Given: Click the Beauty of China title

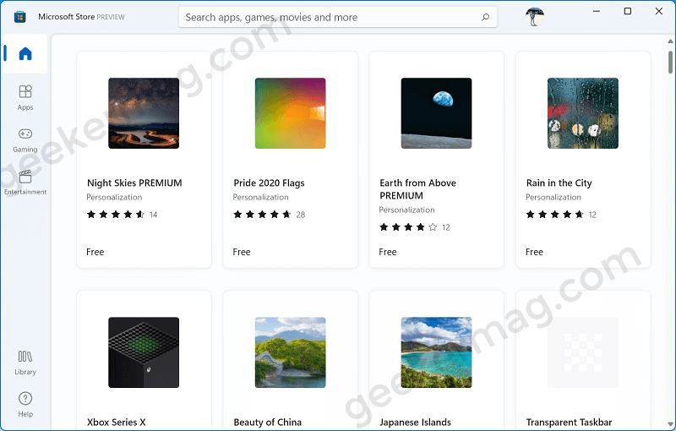Looking at the screenshot, I should tap(267, 423).
